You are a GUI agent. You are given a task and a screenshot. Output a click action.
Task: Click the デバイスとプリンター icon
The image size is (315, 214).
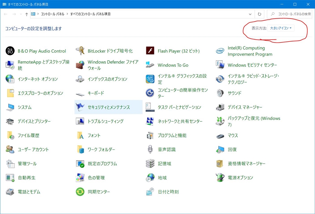(x=10, y=121)
